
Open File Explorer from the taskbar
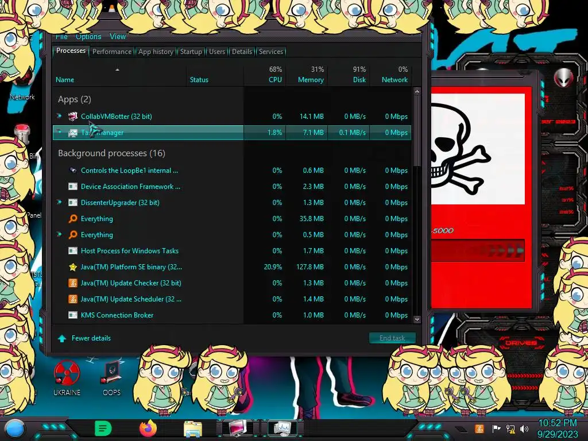point(193,429)
